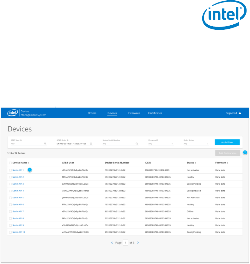Check the box for Sonim XPi 2
Image resolution: width=250 pixels, height=264 pixels.
[10, 177]
